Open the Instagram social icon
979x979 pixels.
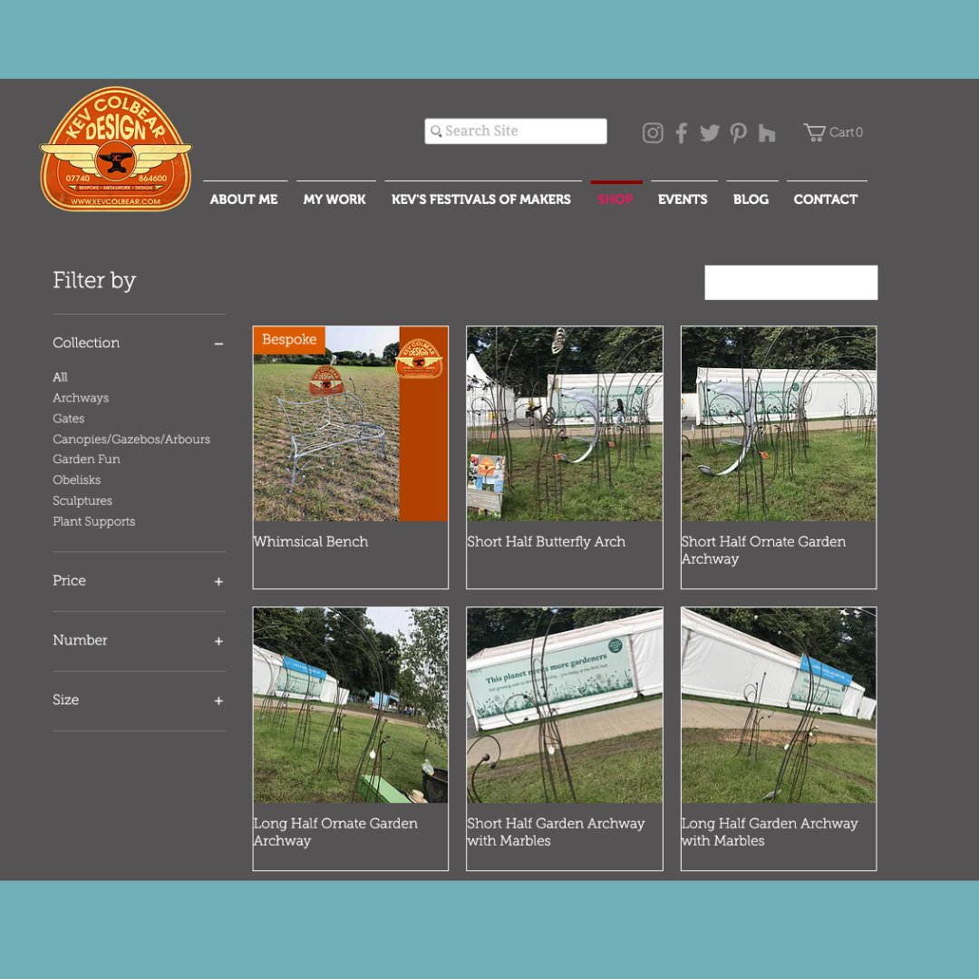click(x=653, y=132)
